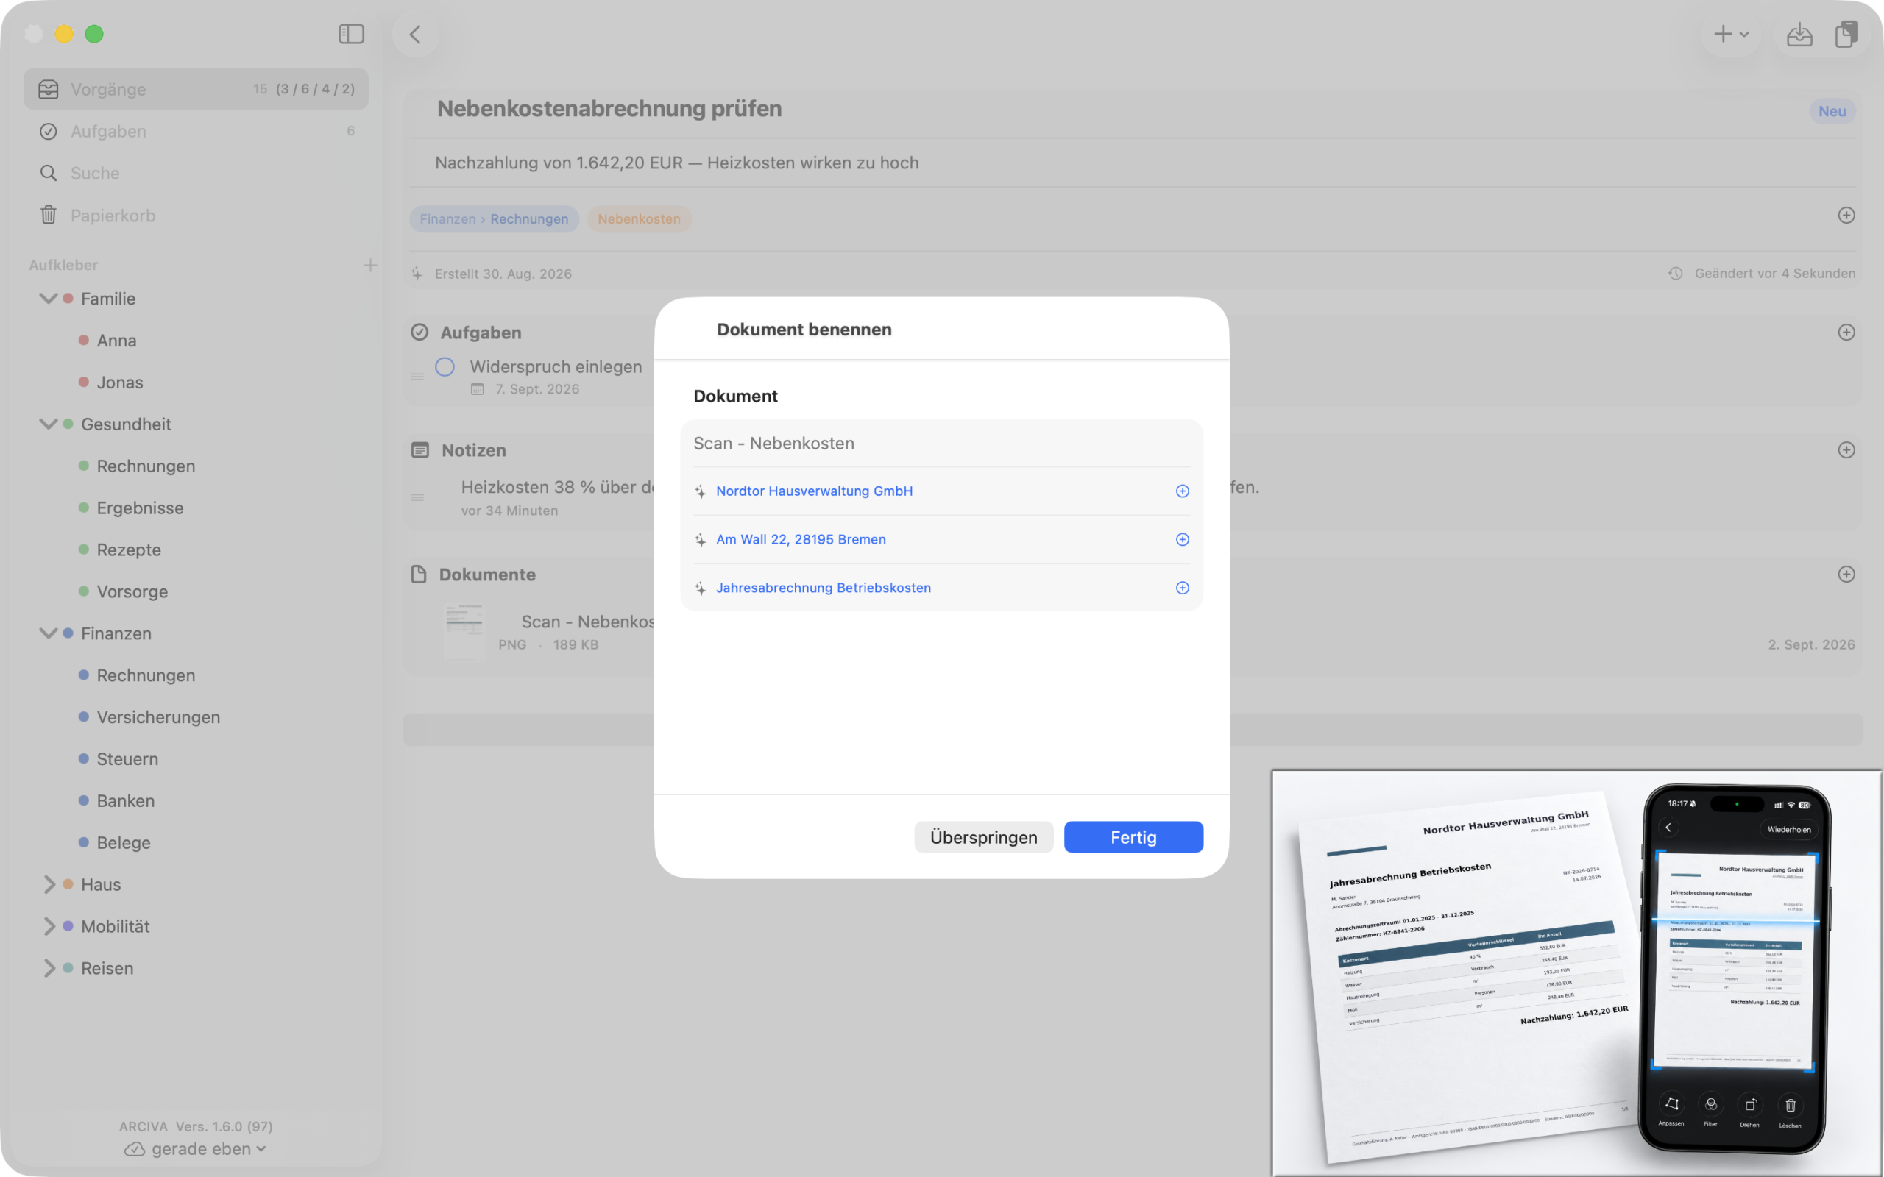Open sync status cloud 'gerade eben'

[194, 1149]
